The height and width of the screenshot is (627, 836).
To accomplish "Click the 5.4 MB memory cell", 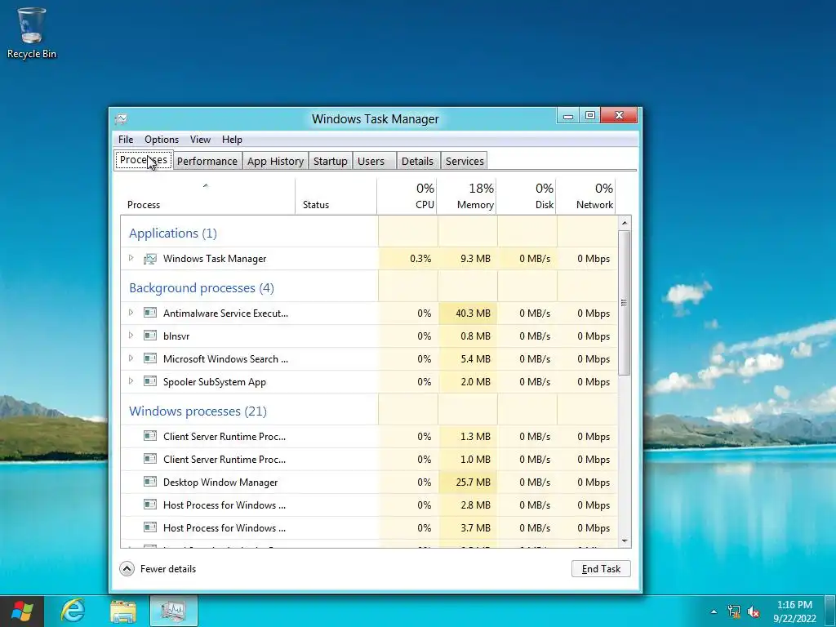I will [x=468, y=359].
